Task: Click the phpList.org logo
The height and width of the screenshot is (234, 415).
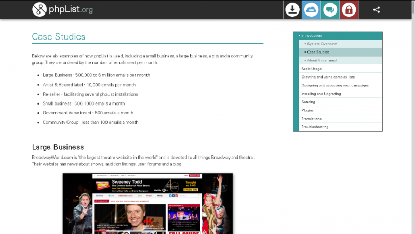Action: pos(62,9)
